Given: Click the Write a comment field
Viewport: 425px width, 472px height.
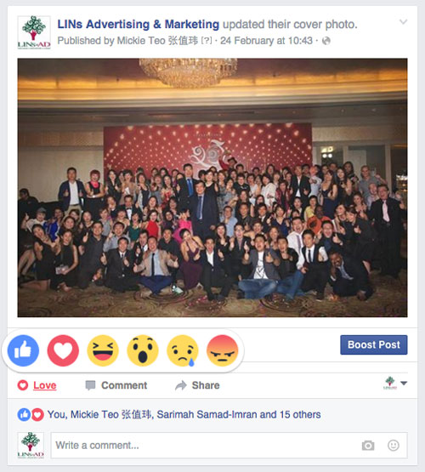Looking at the screenshot, I should coord(229,445).
